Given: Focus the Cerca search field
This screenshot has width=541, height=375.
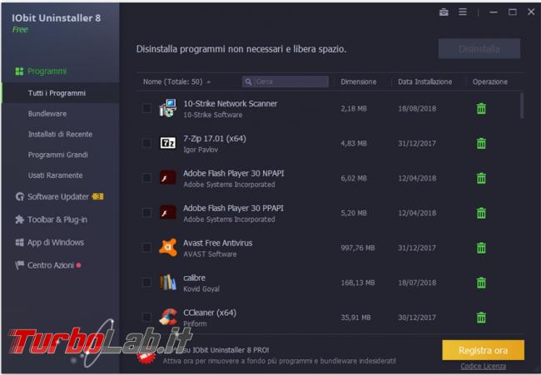Looking at the screenshot, I should point(285,81).
